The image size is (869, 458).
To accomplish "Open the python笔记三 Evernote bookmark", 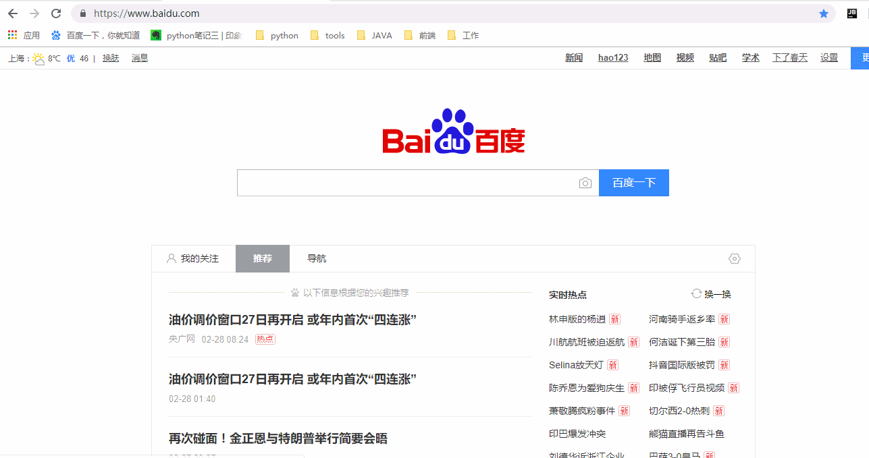I will tap(196, 35).
